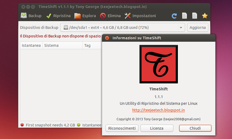Click the Backup toolbar button
The height and width of the screenshot is (139, 232).
31,16
